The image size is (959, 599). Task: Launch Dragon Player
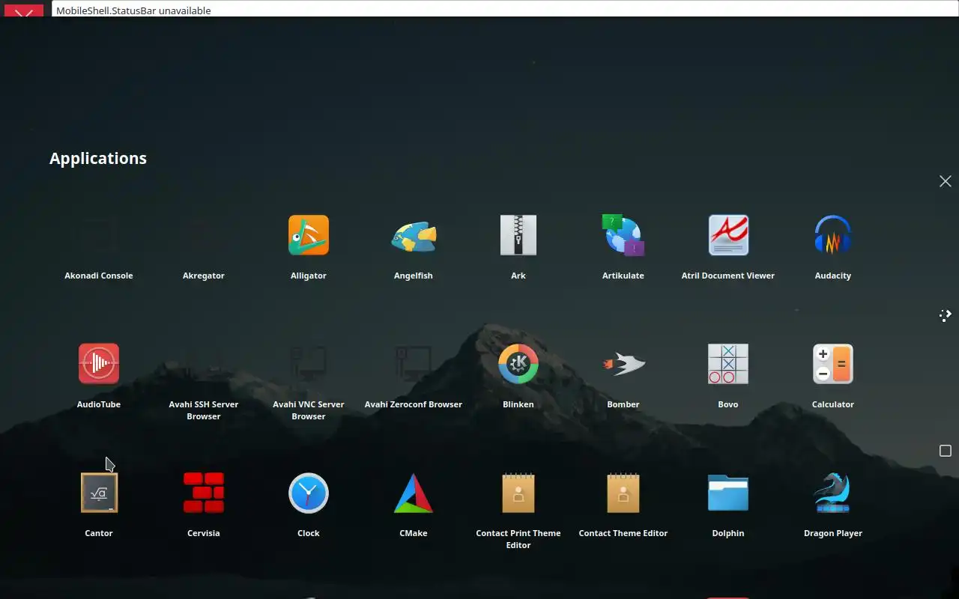point(833,493)
